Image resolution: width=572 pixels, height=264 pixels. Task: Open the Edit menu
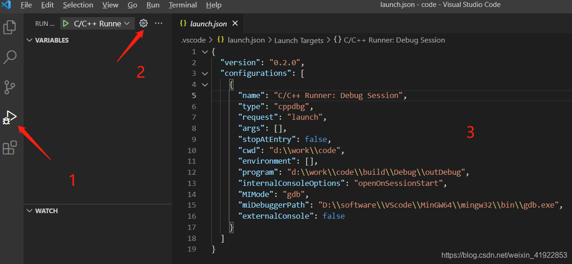pos(47,5)
